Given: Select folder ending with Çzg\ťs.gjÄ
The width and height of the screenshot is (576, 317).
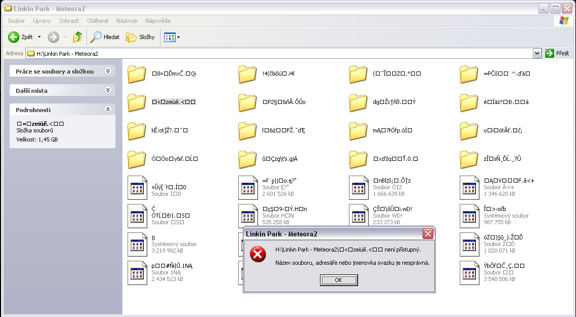Looking at the screenshot, I should click(x=247, y=159).
